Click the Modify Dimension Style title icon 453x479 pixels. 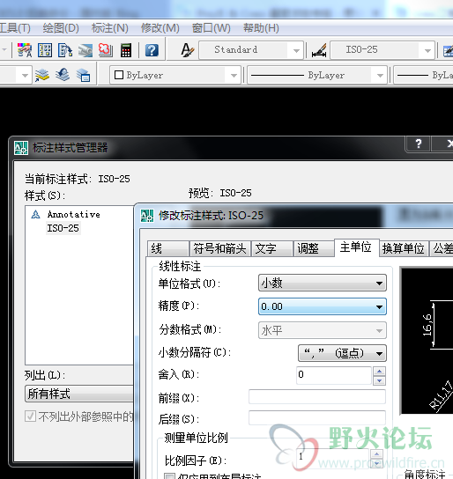147,216
